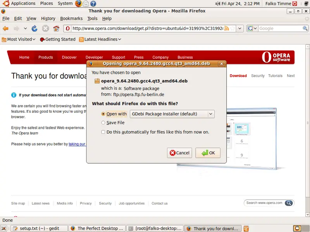
Task: Click the volume speaker icon in panel
Action: [x=217, y=3]
